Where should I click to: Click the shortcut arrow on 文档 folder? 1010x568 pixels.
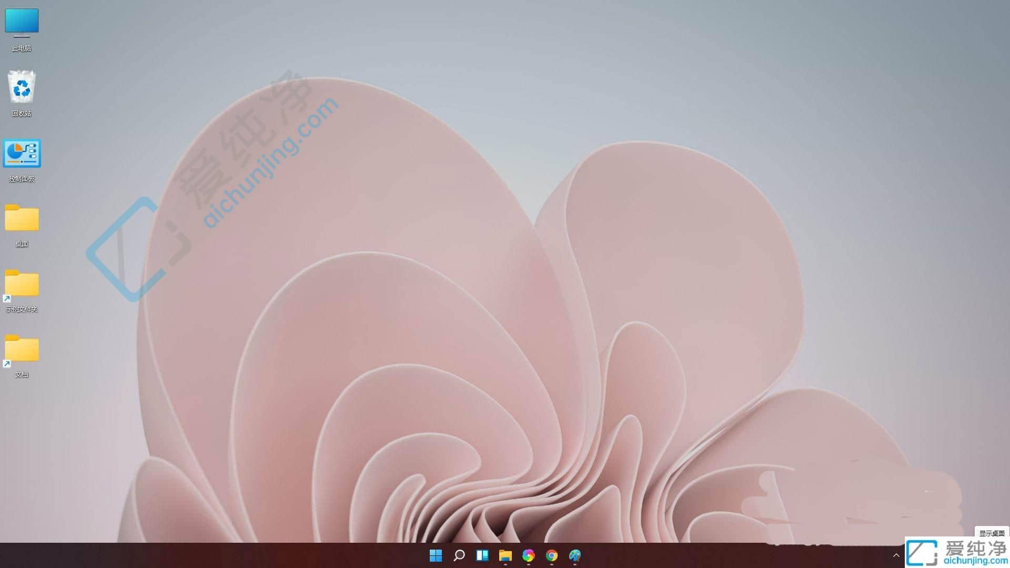coord(7,363)
